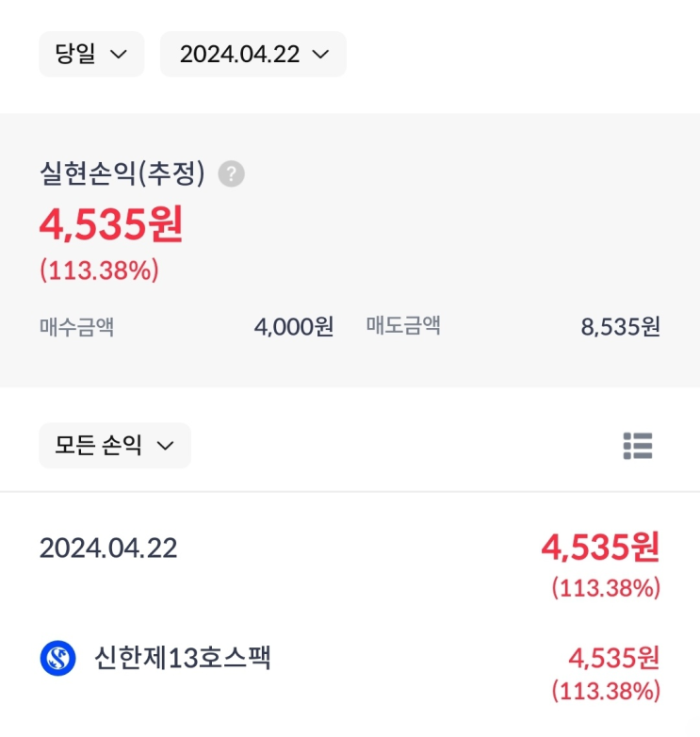Click the question mark help icon

pyautogui.click(x=231, y=174)
